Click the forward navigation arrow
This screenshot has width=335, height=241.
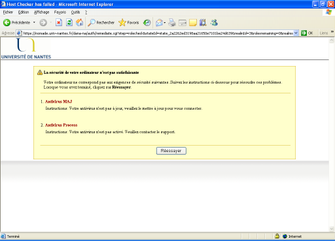pos(43,22)
